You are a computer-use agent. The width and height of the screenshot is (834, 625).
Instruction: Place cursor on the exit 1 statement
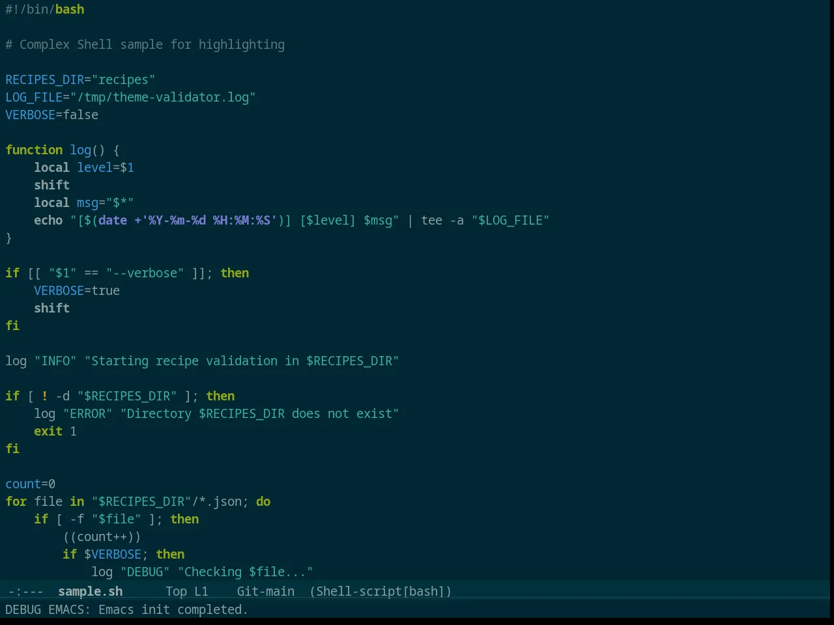click(55, 431)
